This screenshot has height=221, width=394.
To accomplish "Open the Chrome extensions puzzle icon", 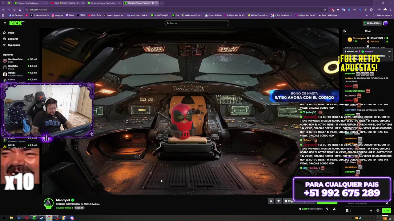I will click(x=371, y=10).
